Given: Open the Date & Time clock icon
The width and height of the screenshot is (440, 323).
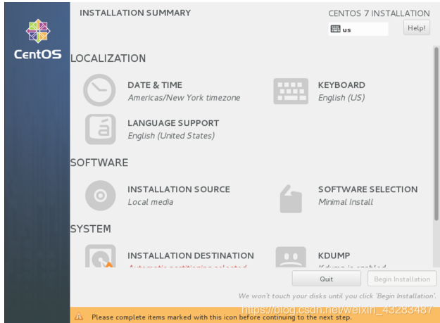Looking at the screenshot, I should click(x=99, y=90).
